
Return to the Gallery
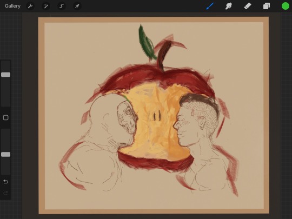click(x=12, y=6)
